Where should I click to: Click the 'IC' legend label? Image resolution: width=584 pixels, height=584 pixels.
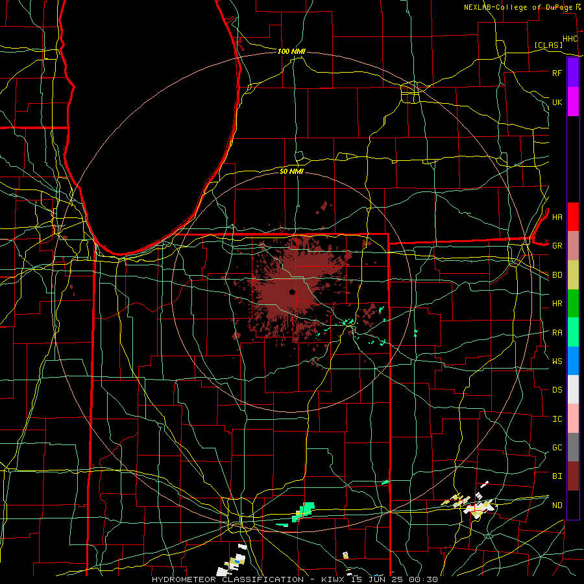pos(557,419)
